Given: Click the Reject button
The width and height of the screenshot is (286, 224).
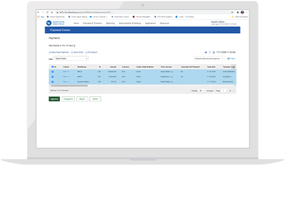Looking at the screenshot, I should tap(82, 99).
